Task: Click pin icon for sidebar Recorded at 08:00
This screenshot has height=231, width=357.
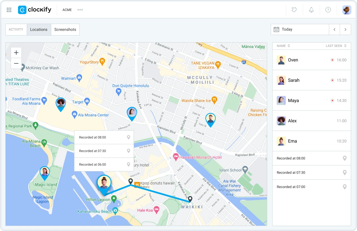Action: pos(345,158)
